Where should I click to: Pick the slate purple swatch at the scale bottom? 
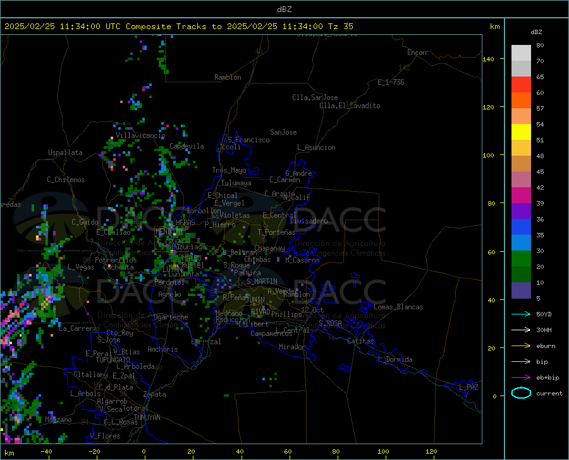click(x=521, y=290)
